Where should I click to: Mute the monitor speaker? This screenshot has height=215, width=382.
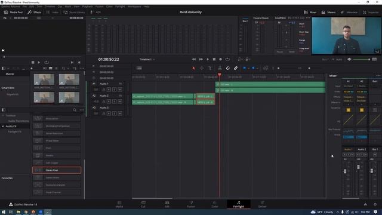[349, 59]
